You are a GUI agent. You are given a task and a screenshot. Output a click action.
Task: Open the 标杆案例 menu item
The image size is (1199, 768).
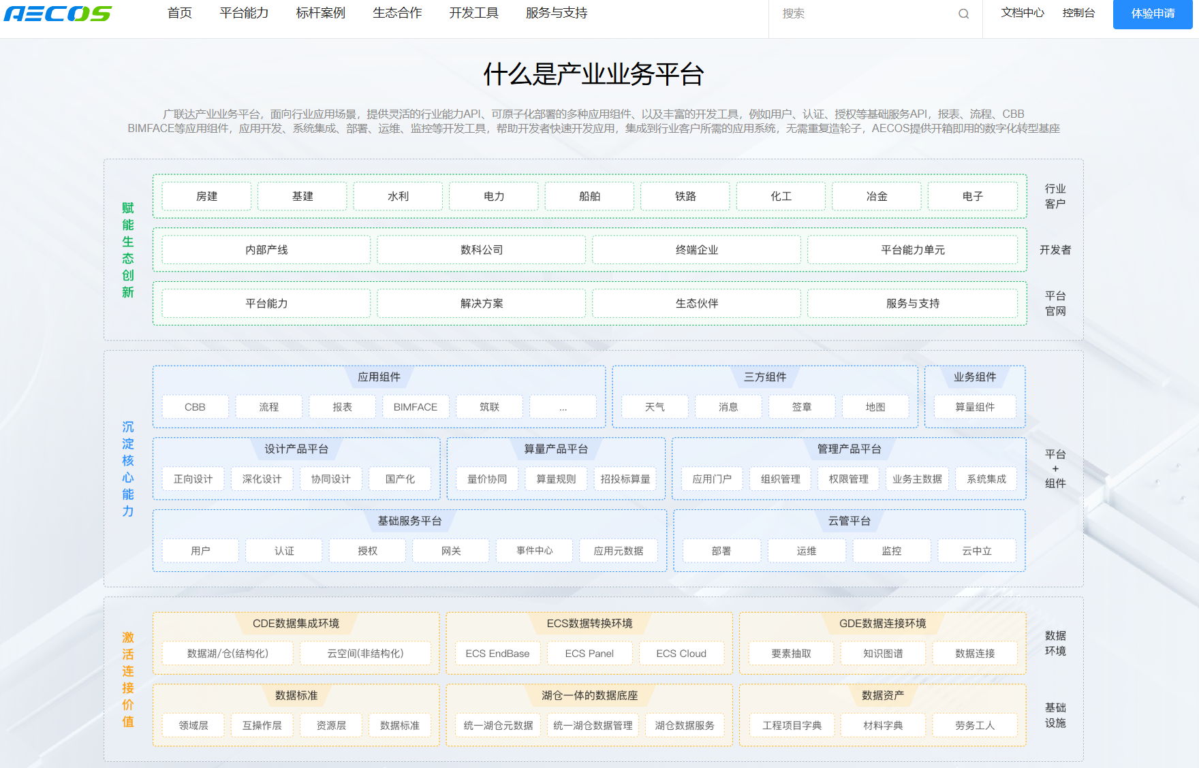320,13
